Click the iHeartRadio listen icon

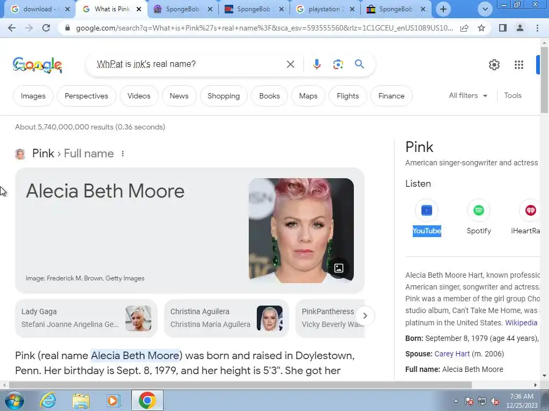point(530,210)
